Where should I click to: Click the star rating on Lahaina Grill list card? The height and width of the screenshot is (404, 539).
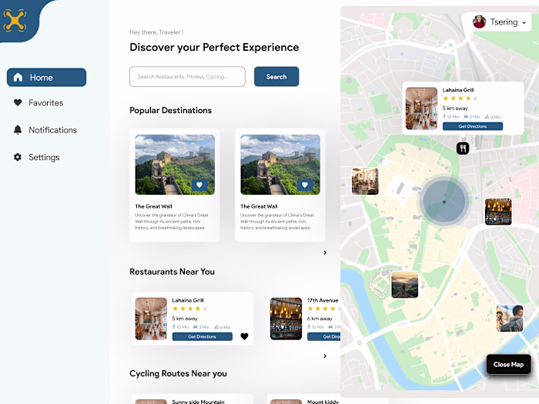pos(189,309)
